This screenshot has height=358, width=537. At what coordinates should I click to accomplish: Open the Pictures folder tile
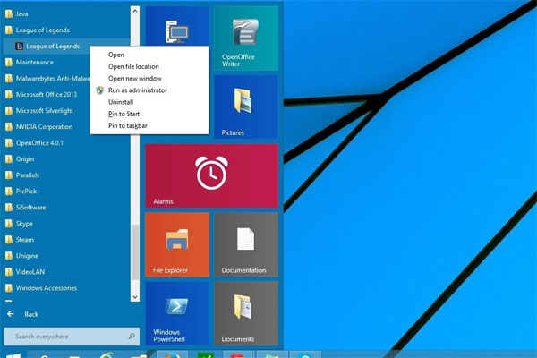[245, 106]
